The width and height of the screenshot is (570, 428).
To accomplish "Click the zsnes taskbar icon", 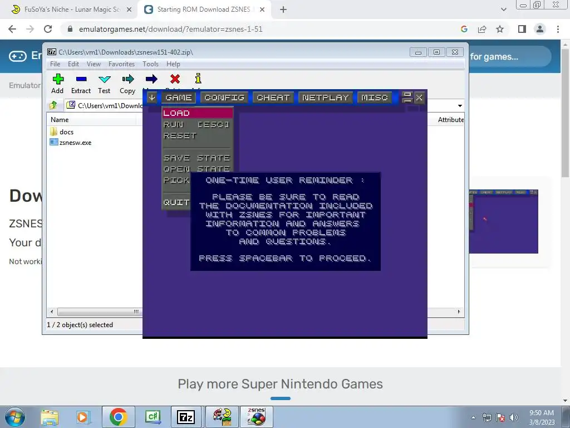I will tap(256, 417).
